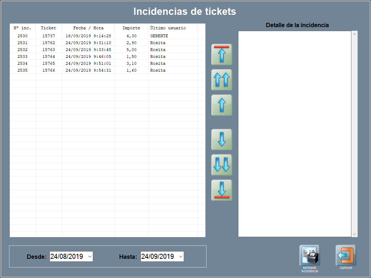Page down using the double down arrows
This screenshot has width=371, height=278.
pyautogui.click(x=222, y=165)
